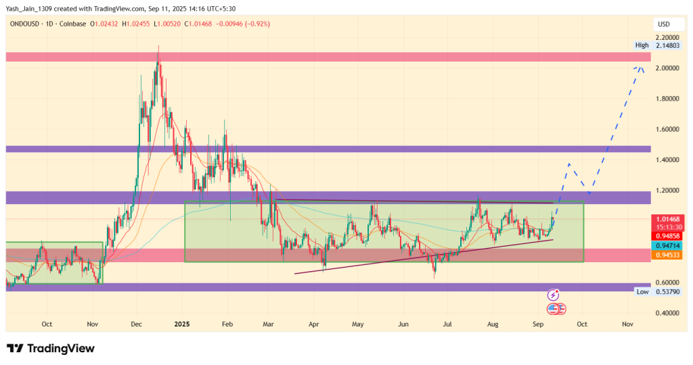Select the red 1.01468 current price tag
The height and width of the screenshot is (365, 693).
pyautogui.click(x=667, y=219)
